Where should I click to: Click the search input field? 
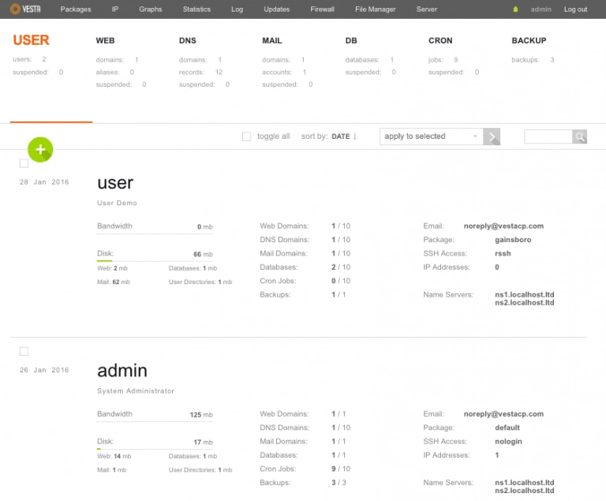pyautogui.click(x=548, y=136)
